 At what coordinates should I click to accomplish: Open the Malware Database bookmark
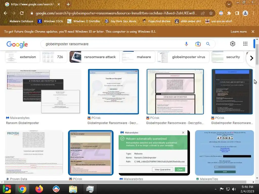(x=19, y=21)
